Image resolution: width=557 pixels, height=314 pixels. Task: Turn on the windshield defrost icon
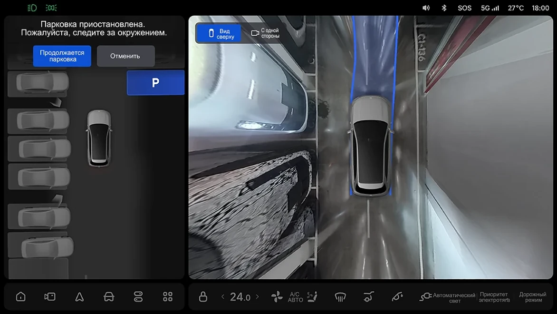[x=340, y=296]
